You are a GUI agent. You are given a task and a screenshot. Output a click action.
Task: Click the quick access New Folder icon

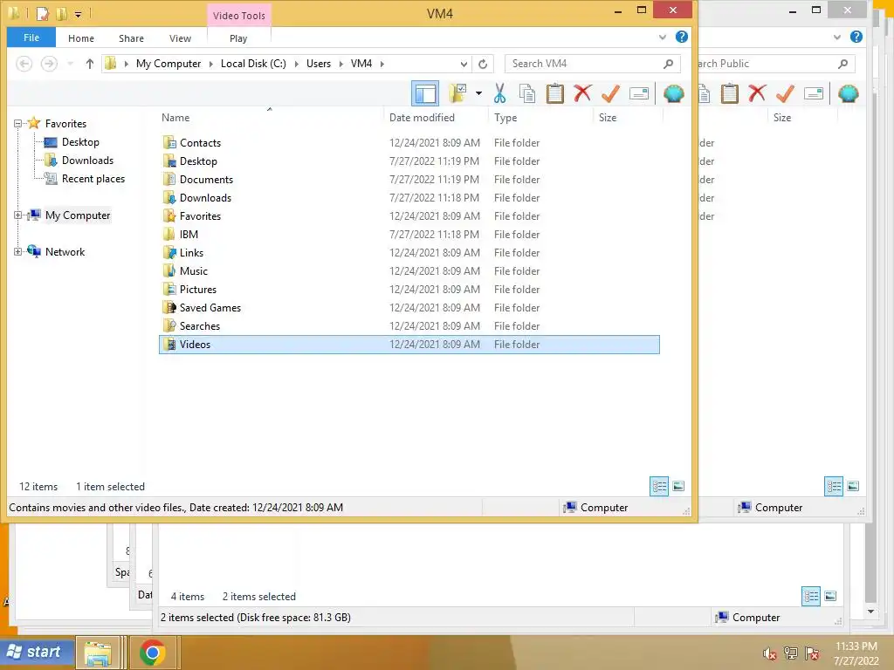pyautogui.click(x=61, y=13)
